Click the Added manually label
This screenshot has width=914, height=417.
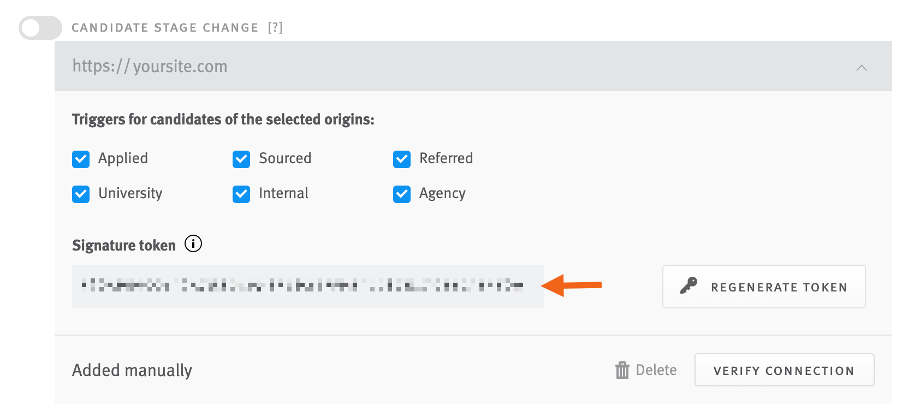(131, 370)
